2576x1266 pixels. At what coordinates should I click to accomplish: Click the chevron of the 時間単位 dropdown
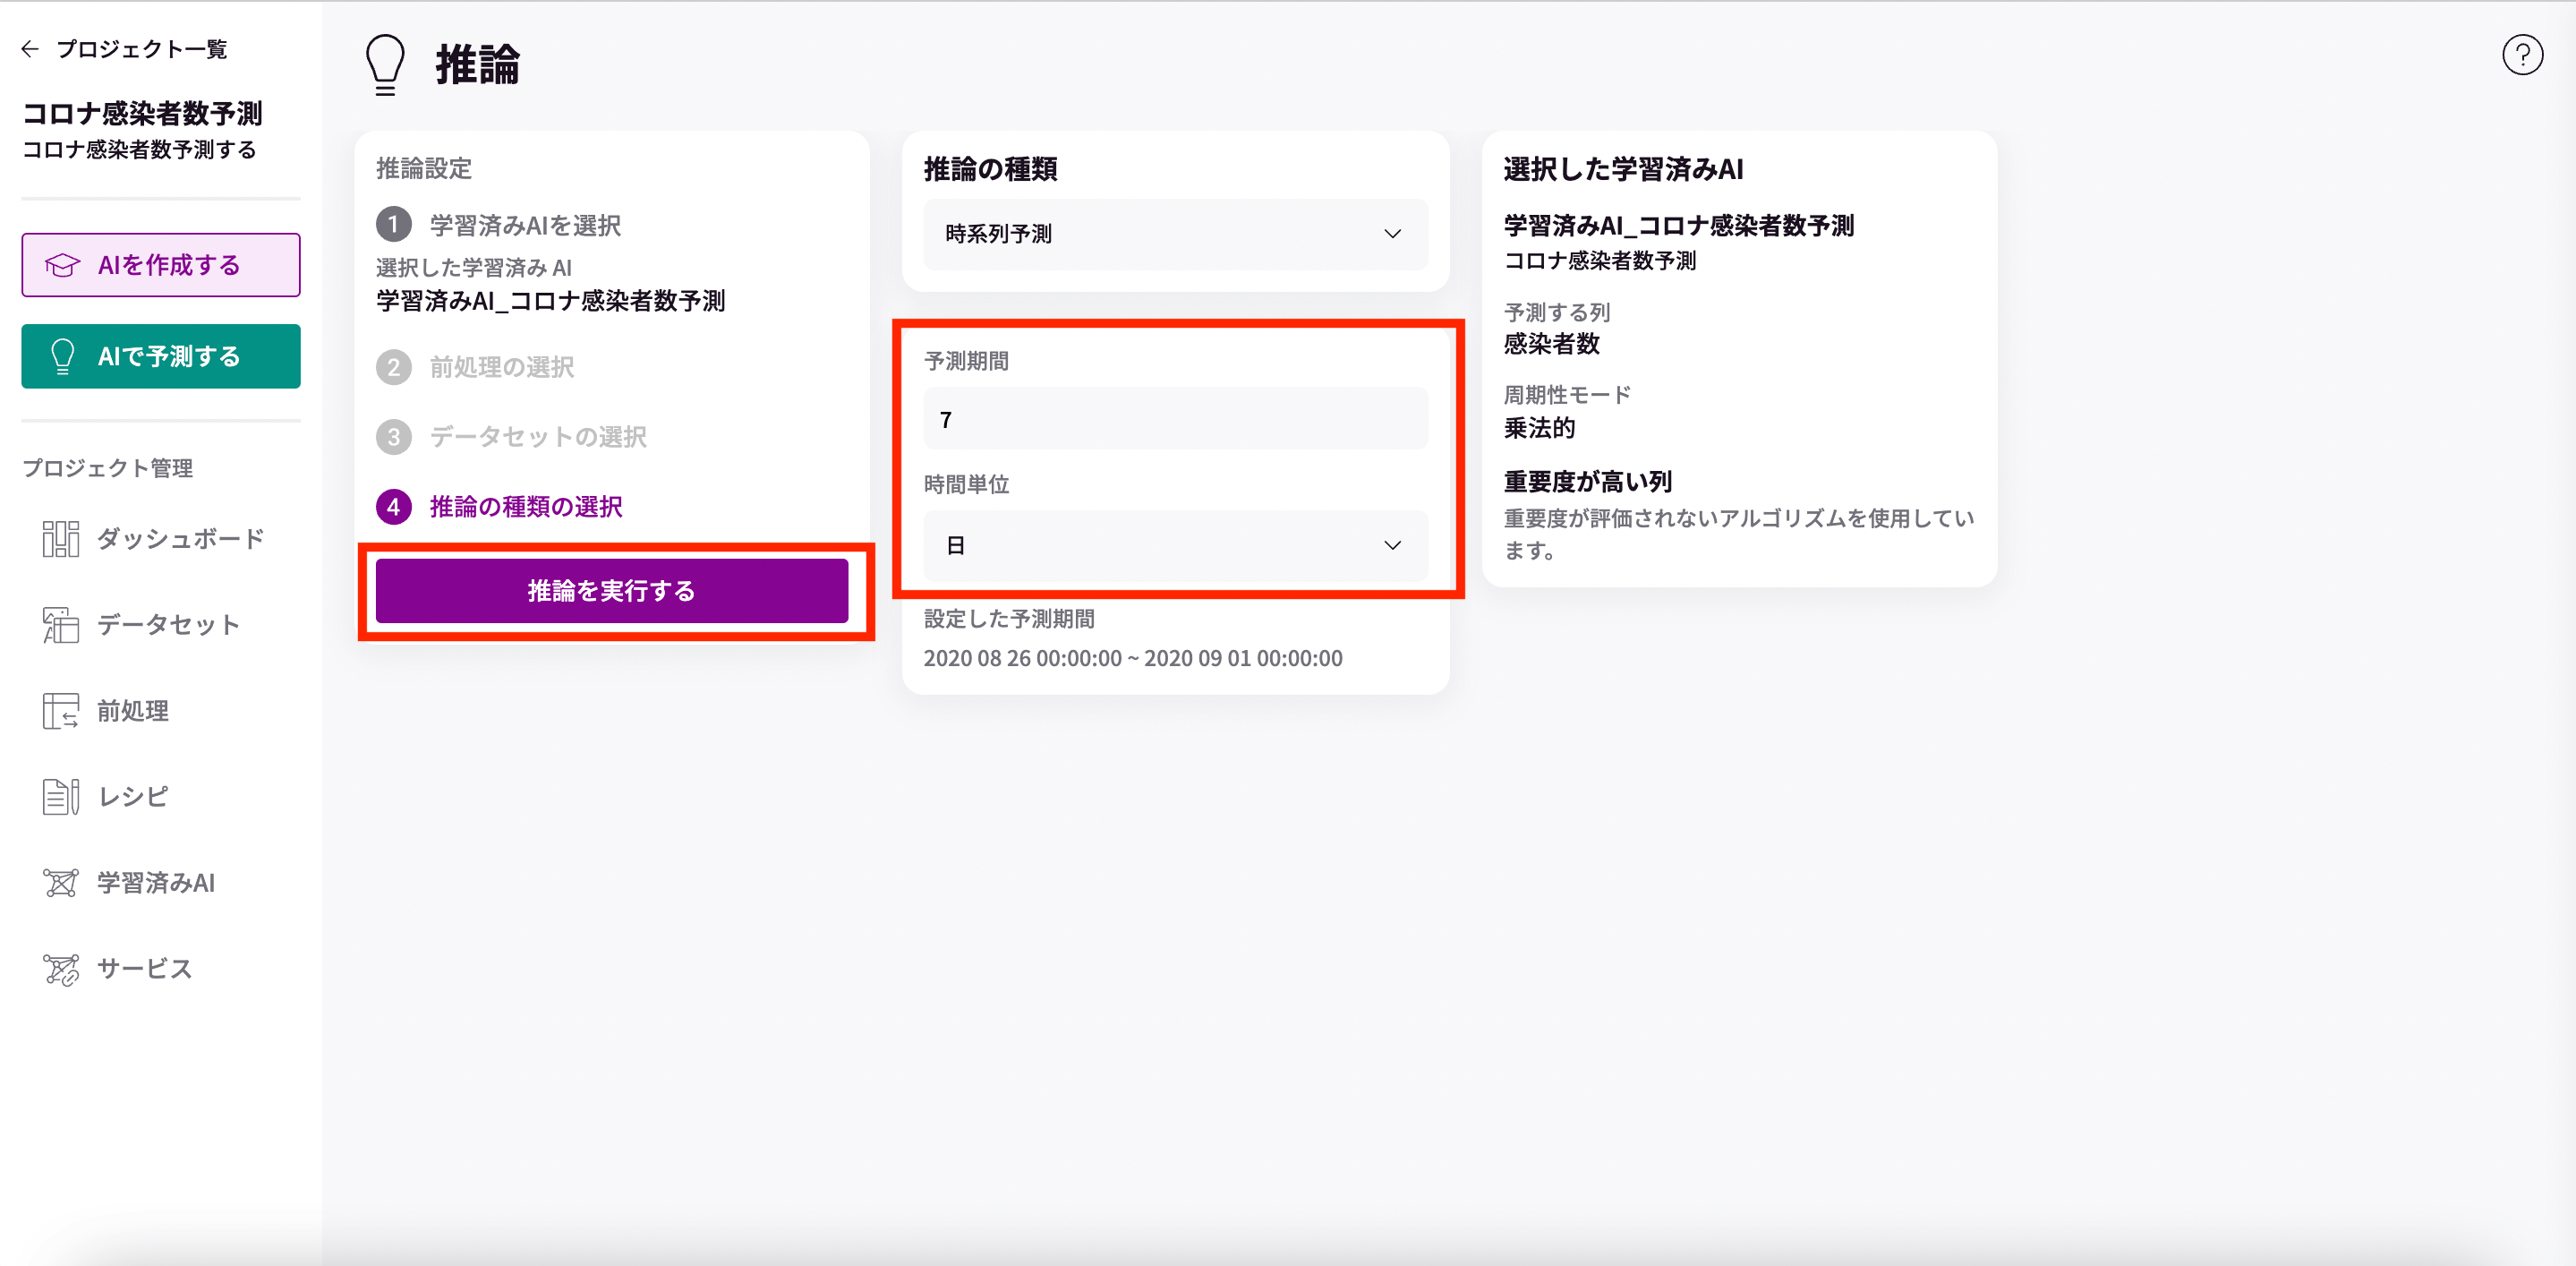click(x=1392, y=546)
